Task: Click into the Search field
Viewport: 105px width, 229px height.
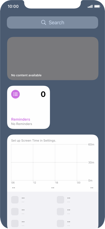Action: 52,22
